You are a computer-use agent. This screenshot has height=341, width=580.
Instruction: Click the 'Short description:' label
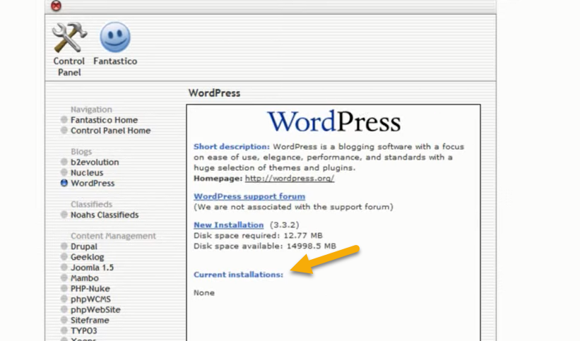[232, 147]
